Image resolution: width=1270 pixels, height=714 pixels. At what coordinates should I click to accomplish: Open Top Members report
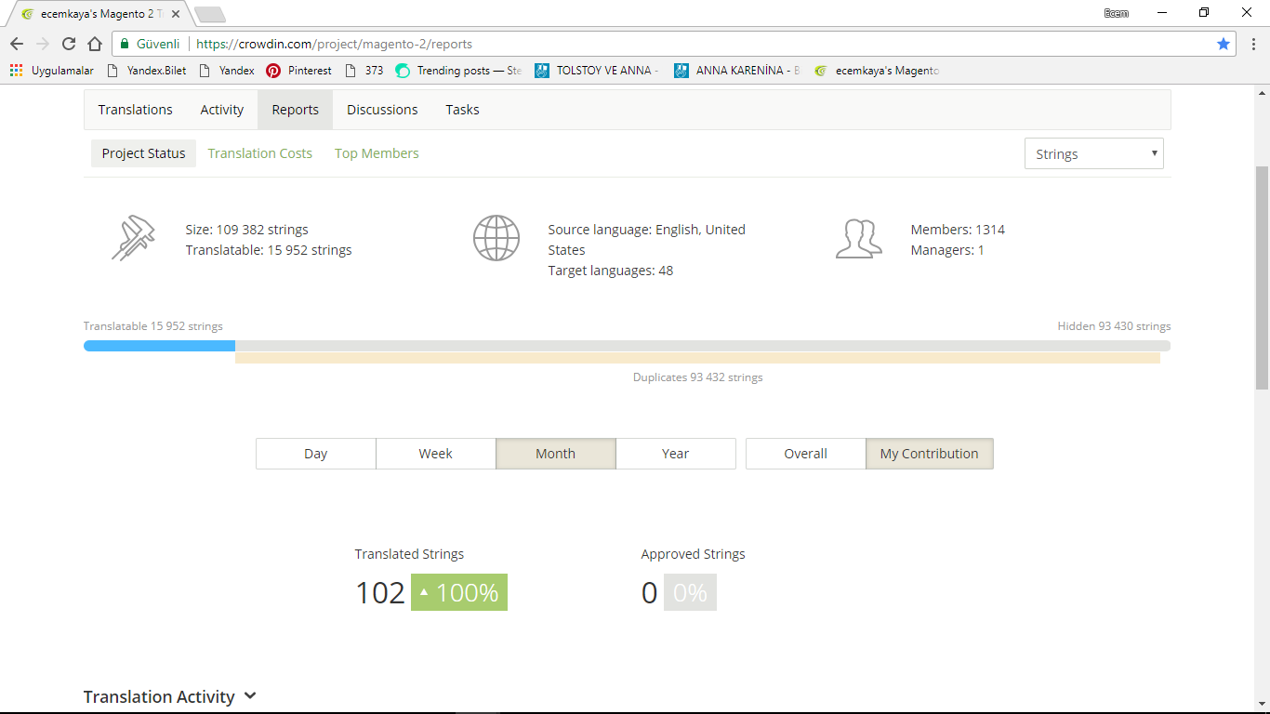pos(377,153)
